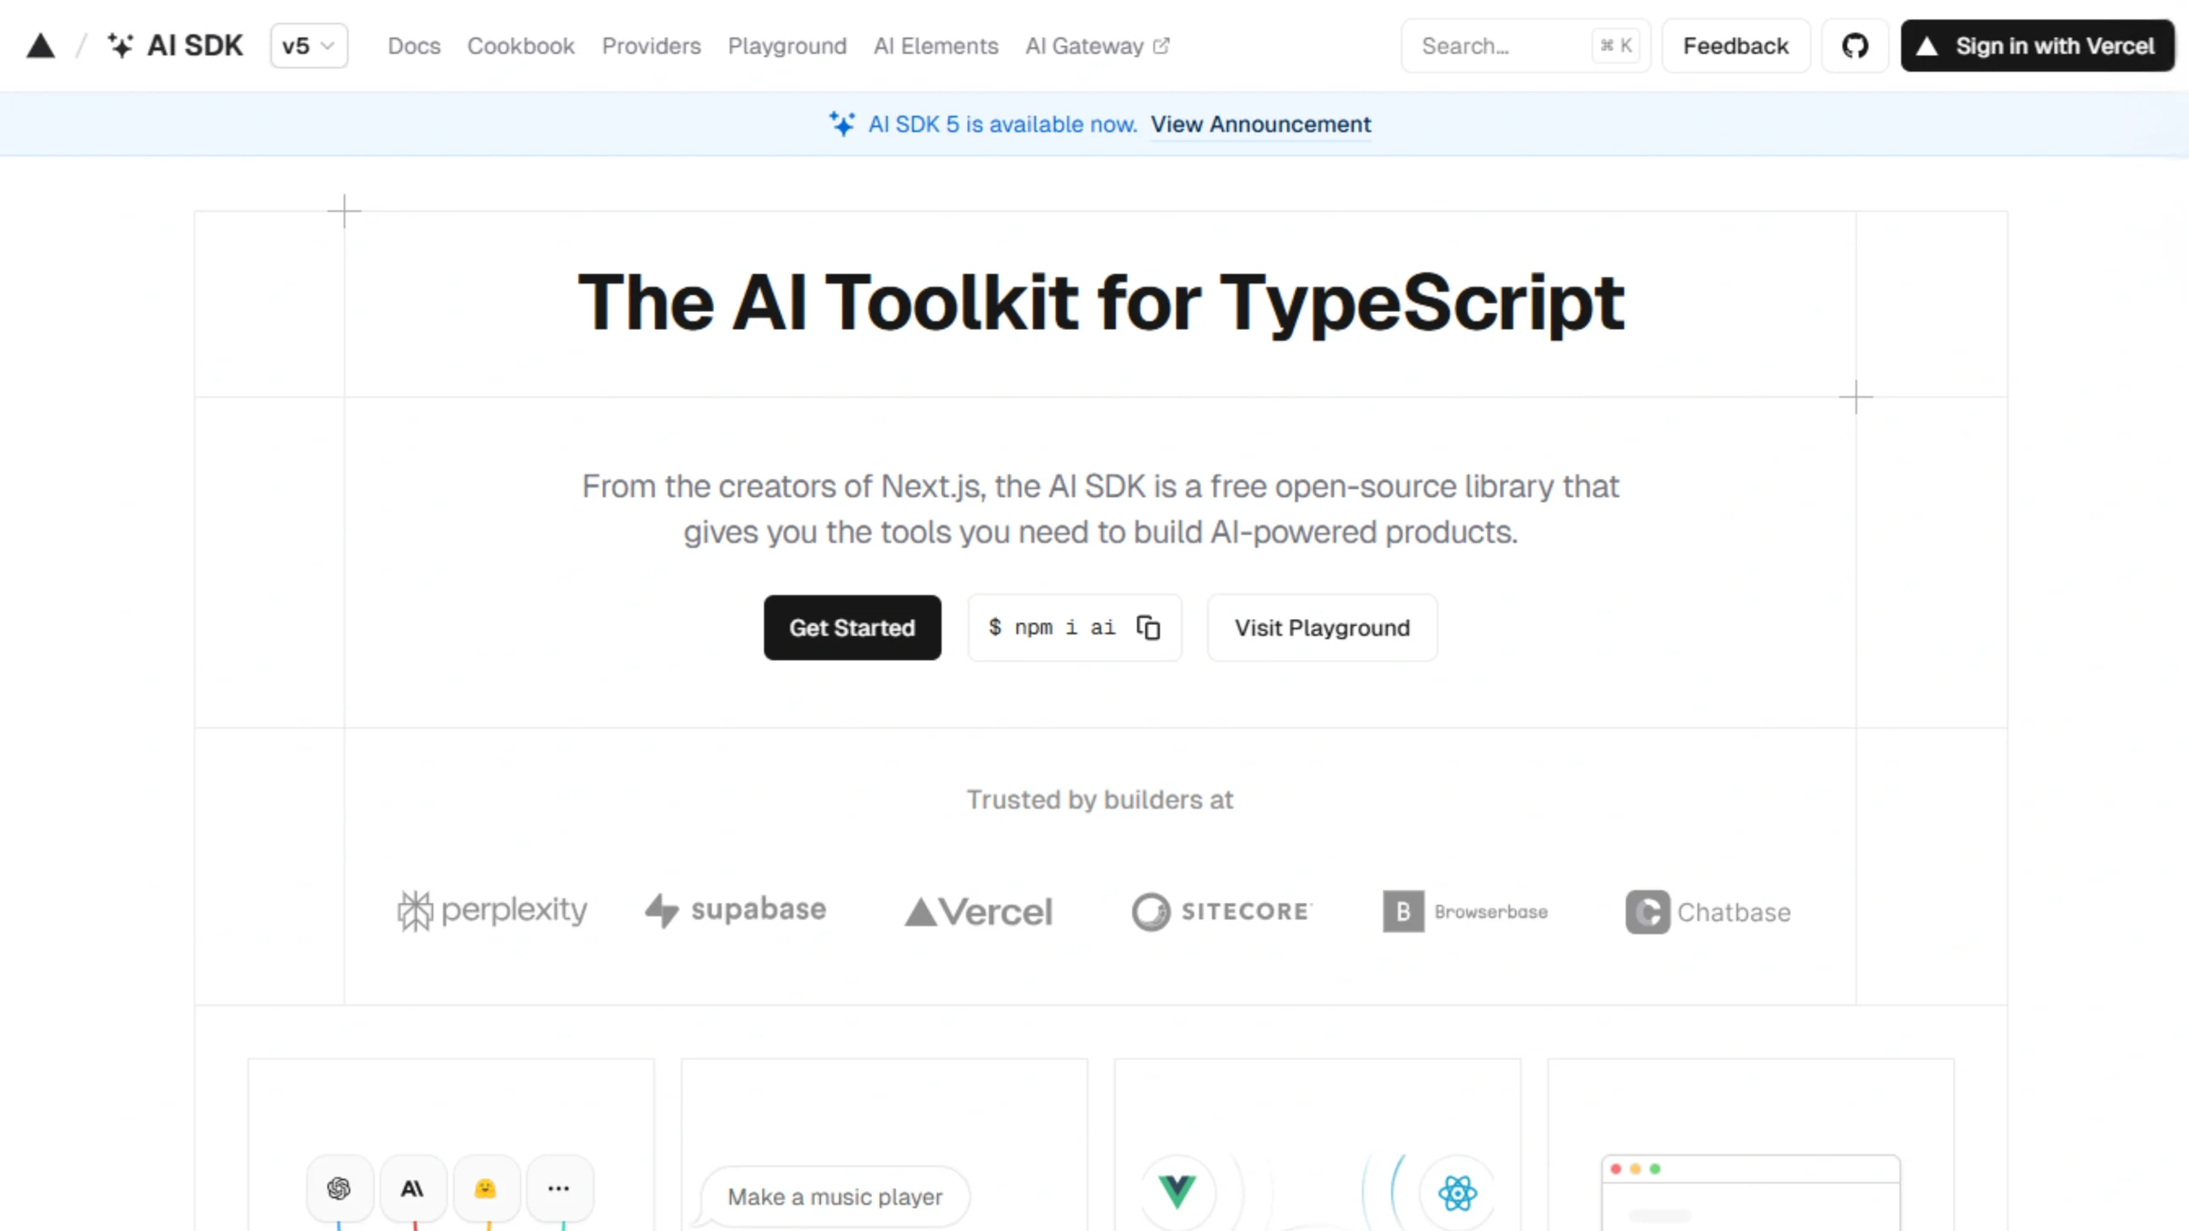Expand the v5 version dropdown
This screenshot has height=1231, width=2189.
coord(309,46)
